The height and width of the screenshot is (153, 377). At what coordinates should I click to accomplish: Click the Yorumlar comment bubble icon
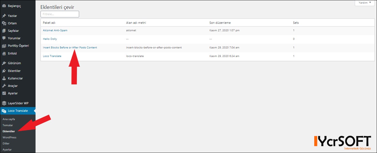click(4, 38)
